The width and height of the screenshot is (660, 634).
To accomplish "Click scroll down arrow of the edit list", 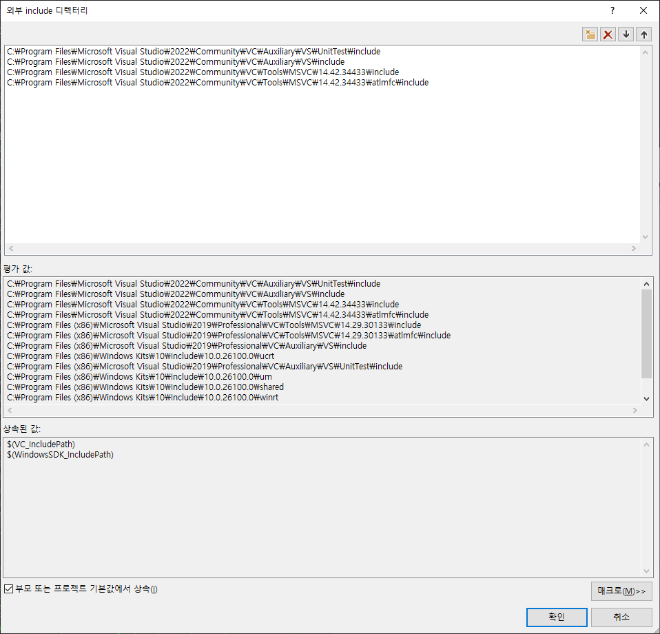I will 645,237.
